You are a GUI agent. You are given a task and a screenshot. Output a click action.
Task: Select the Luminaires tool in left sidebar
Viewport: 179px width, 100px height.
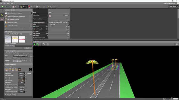2,15
